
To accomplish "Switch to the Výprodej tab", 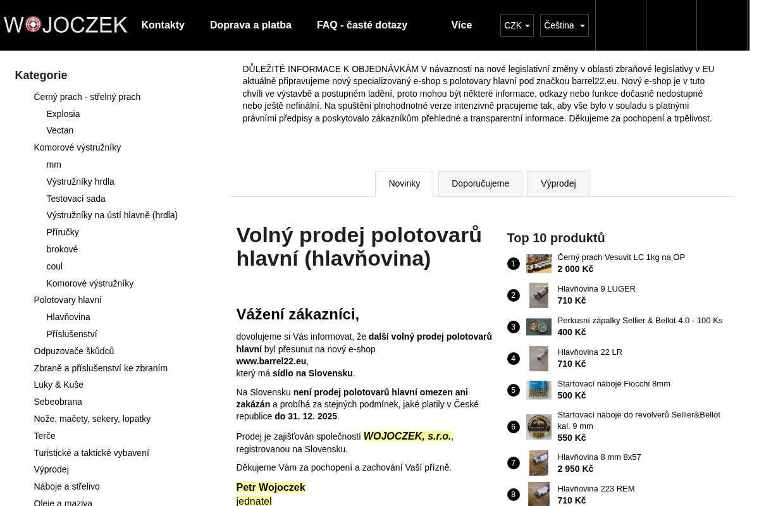I will 558,183.
